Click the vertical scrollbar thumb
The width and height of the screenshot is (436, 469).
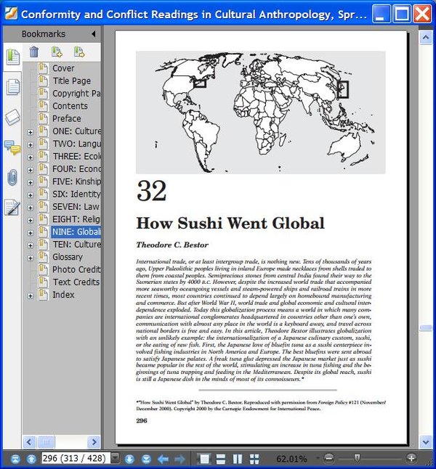point(426,328)
